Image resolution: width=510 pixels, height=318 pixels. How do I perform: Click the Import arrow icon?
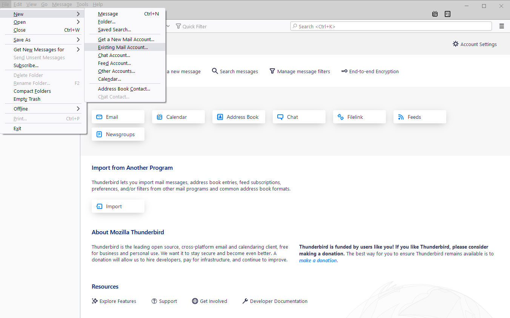pyautogui.click(x=99, y=206)
